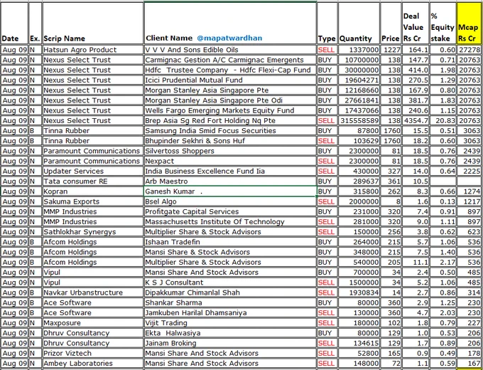The height and width of the screenshot is (370, 483).
Task: Click the Arb Maestro client cell
Action: pyautogui.click(x=230, y=181)
